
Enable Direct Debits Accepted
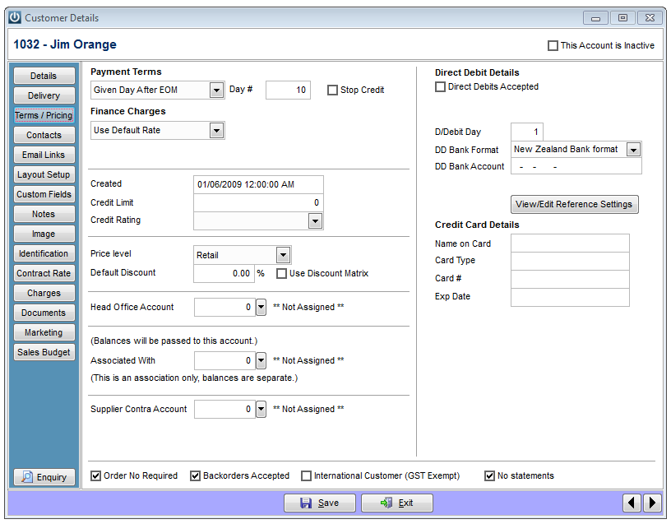(x=440, y=87)
